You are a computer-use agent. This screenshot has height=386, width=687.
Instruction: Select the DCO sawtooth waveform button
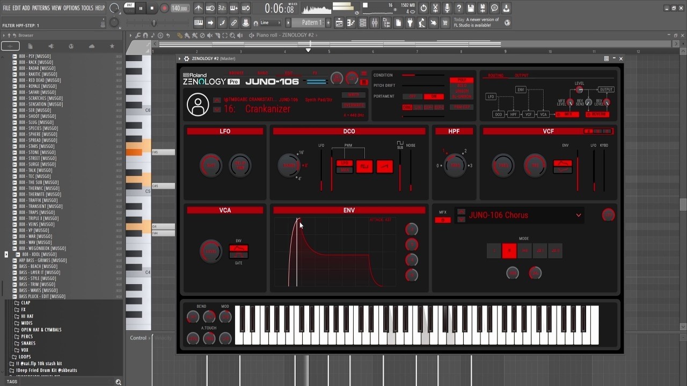[384, 167]
